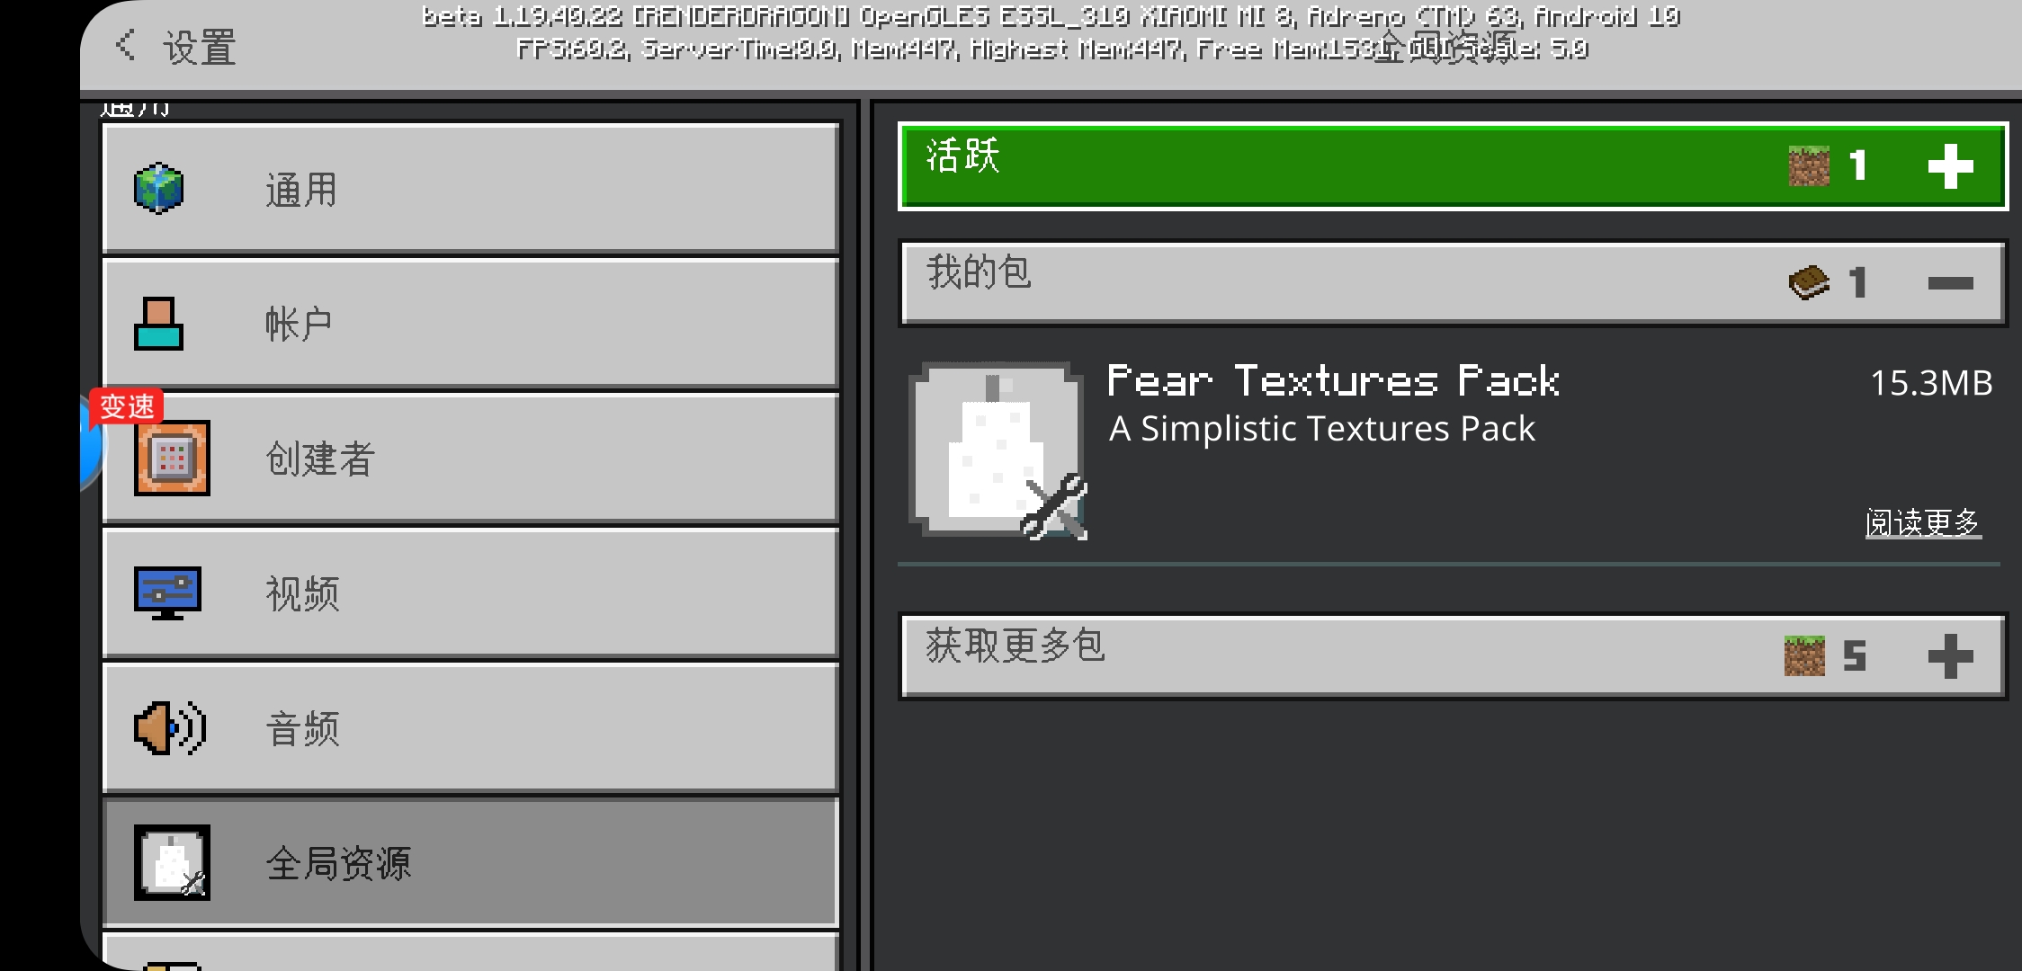2022x971 pixels.
Task: Open 阅读更多 link for Pear Textures Pack
Action: coord(1923,522)
